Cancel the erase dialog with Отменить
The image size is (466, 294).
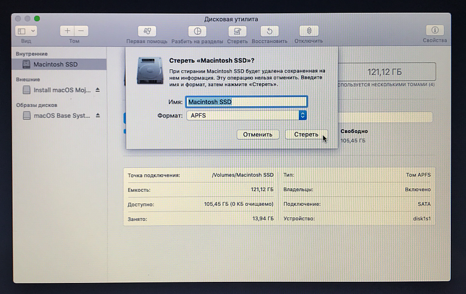tap(257, 134)
